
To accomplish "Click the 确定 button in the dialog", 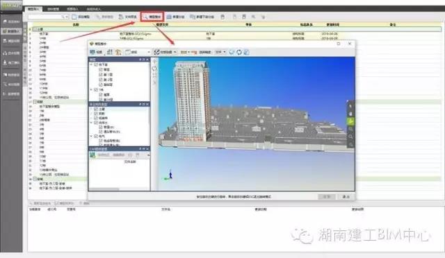I will (x=327, y=196).
